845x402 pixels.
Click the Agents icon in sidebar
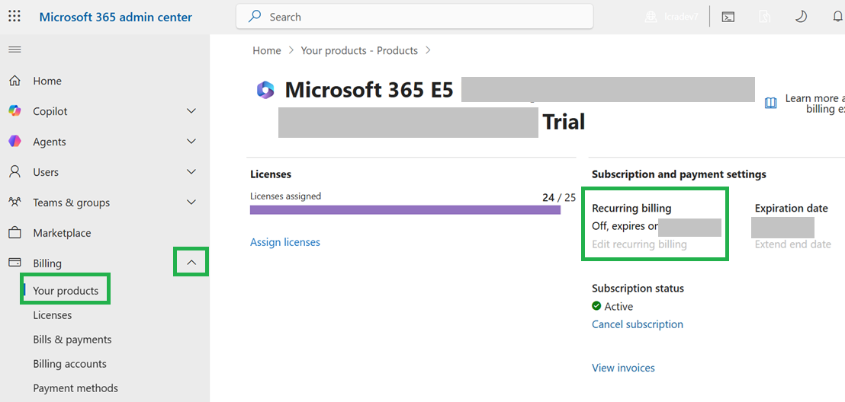15,142
